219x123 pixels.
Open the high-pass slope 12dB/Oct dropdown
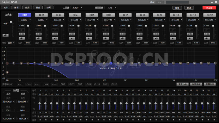coord(9,119)
